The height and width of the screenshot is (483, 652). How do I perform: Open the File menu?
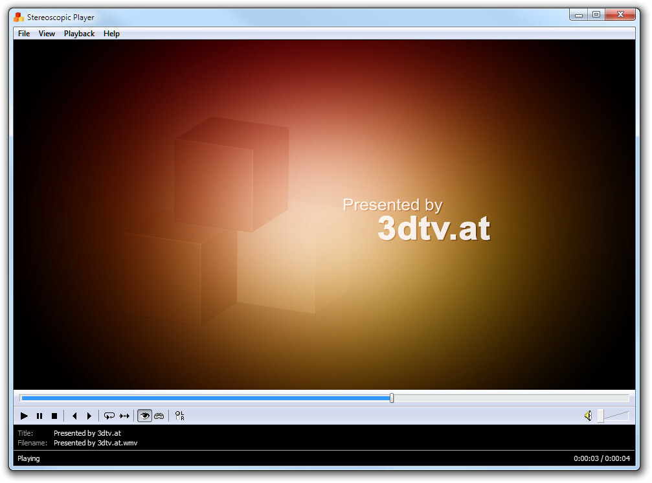click(24, 34)
